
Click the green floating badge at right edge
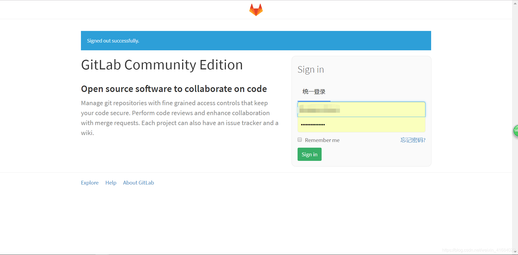[x=516, y=131]
